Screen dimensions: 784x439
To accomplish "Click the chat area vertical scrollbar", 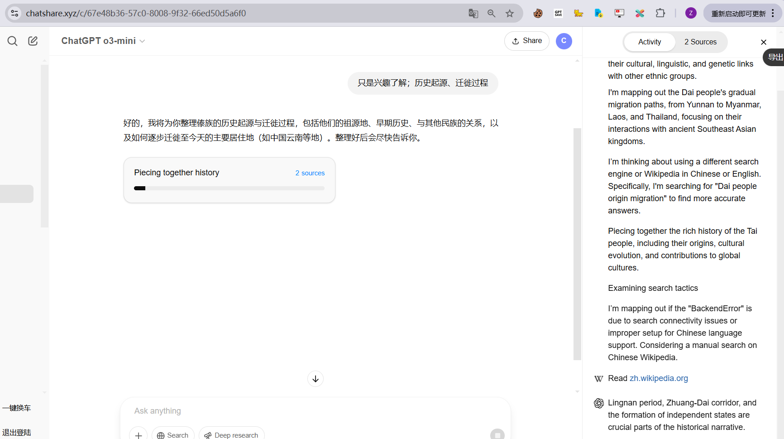I will pyautogui.click(x=577, y=244).
